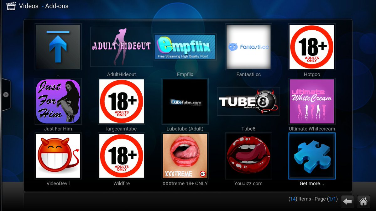
Task: Click the "Fantasti.cc" label text
Action: tap(248, 75)
